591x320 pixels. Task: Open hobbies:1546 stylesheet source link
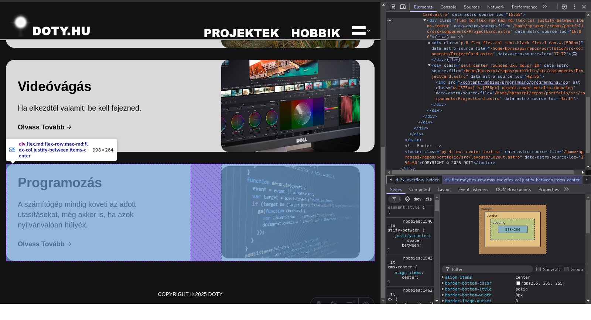(418, 221)
